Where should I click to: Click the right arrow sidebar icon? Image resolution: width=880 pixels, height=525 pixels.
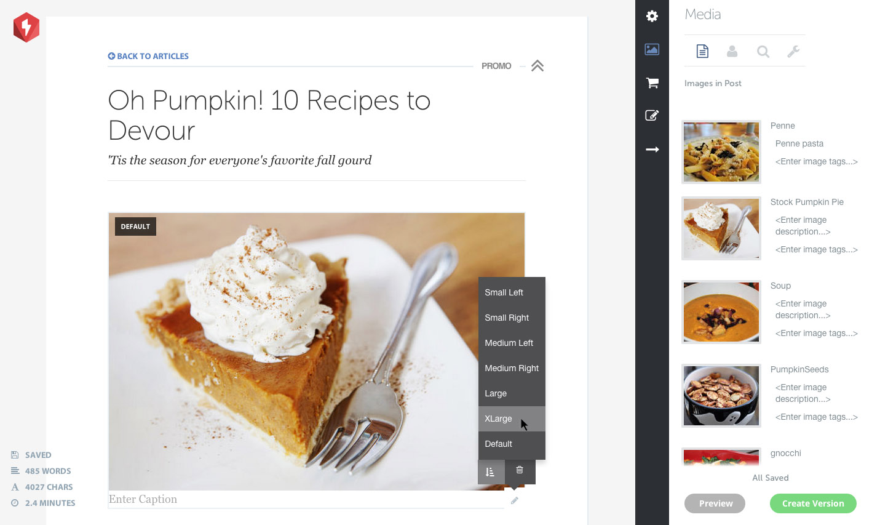pos(652,150)
